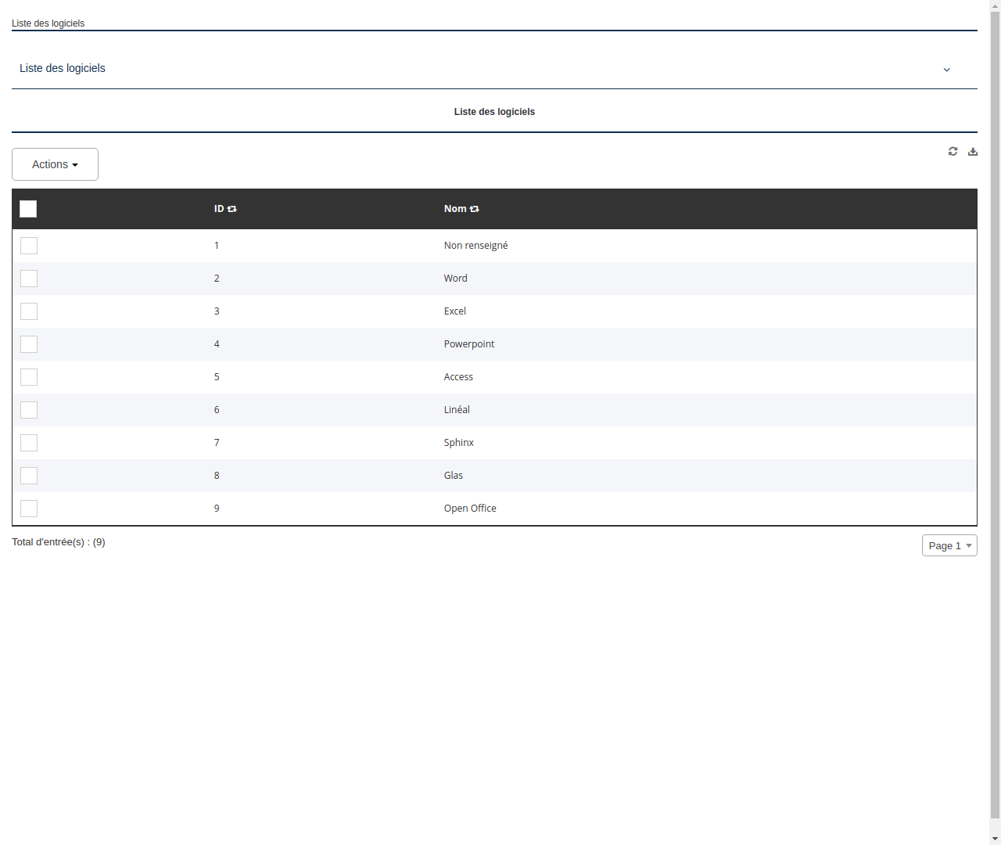Click the refresh arrows icon above the table
This screenshot has width=1001, height=845.
[x=953, y=151]
